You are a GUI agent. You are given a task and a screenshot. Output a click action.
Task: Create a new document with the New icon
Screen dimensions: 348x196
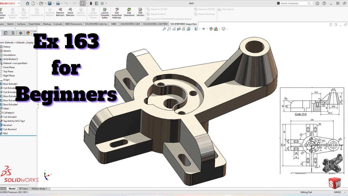point(33,3)
